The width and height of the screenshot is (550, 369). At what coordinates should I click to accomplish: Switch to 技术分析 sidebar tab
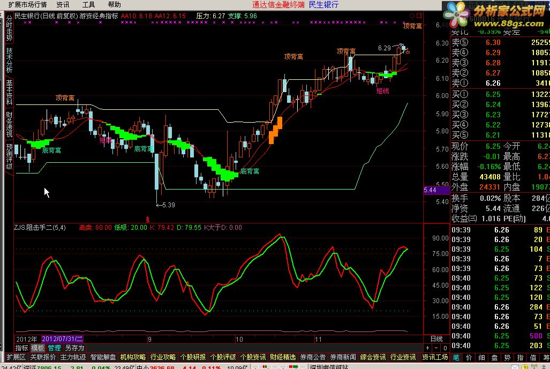9,60
